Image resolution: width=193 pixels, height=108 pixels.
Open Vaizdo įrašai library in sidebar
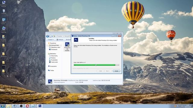point(53,62)
